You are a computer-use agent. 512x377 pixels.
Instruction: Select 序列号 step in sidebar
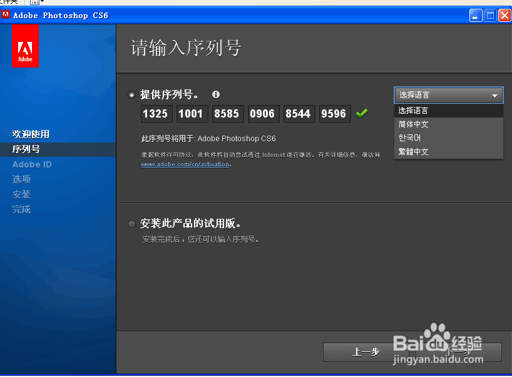click(58, 149)
